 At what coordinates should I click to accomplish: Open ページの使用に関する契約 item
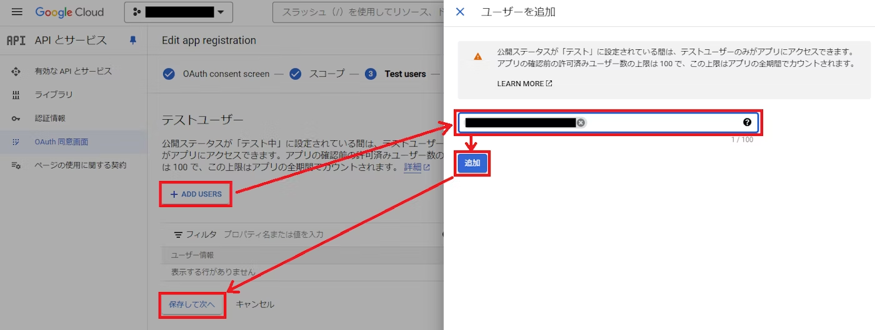(x=81, y=165)
